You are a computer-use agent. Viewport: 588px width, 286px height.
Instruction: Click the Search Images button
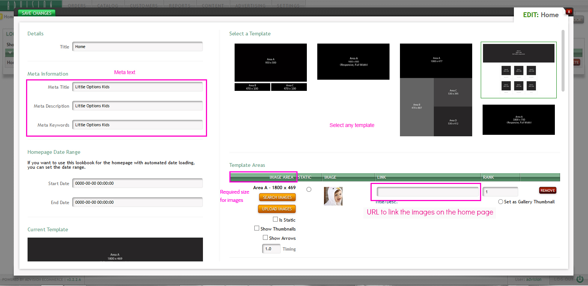(x=277, y=197)
